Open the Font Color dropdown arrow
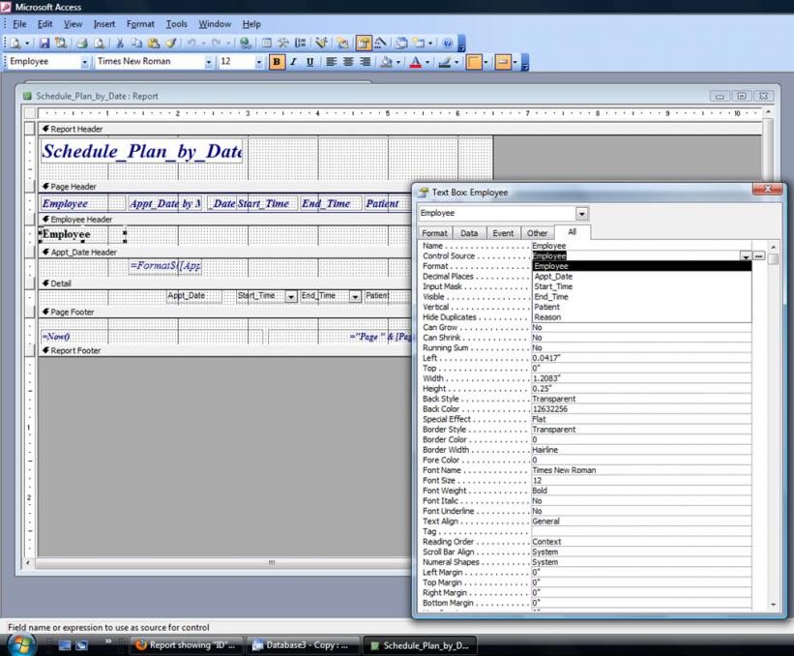Screen dimensions: 794x656 point(426,62)
